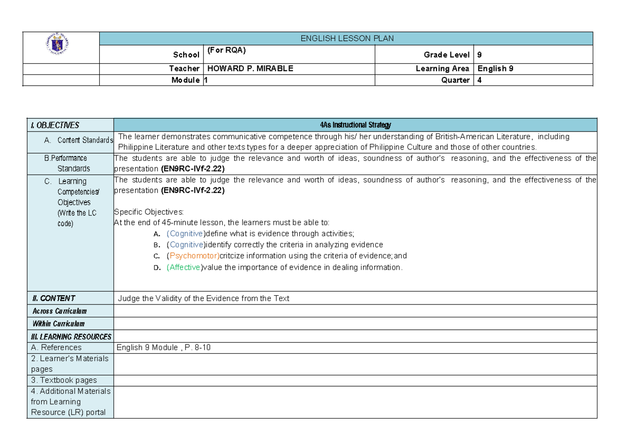
Task: Select the II. CONTENT heading cell
Action: coord(54,298)
